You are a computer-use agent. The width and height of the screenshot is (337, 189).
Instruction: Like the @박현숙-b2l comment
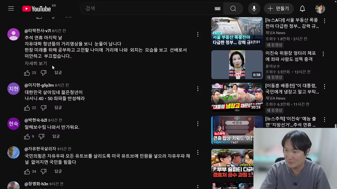27,136
